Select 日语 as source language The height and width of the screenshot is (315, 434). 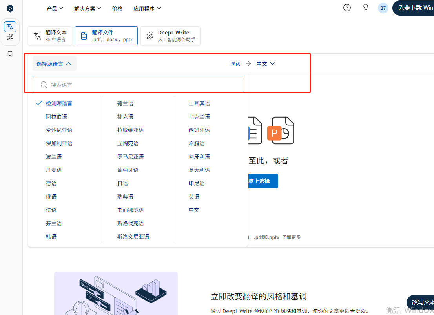[122, 183]
